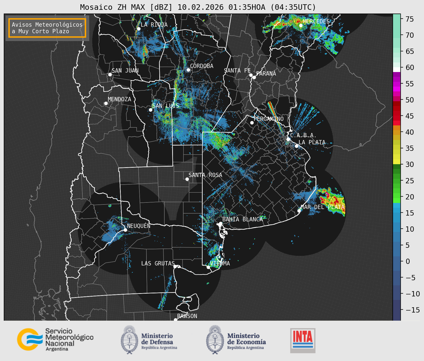Click the LA RIOJA city label
Screen dimensions: 424x361
click(154, 25)
